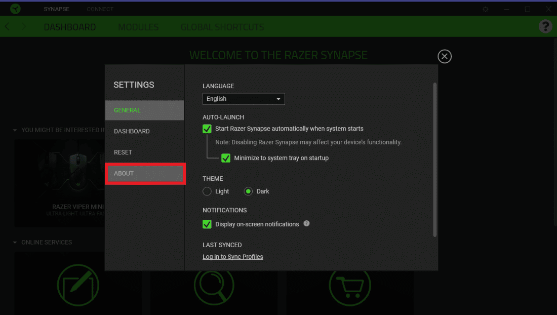Click the Razer logo icon
Image resolution: width=557 pixels, height=315 pixels.
tap(15, 9)
